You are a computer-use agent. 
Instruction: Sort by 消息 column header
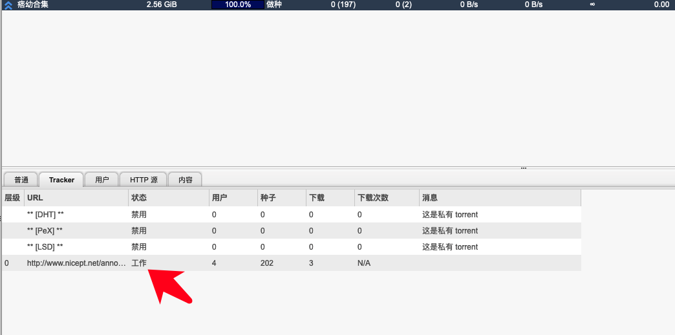click(500, 198)
